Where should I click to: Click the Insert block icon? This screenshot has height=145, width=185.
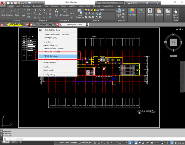click(x=119, y=11)
